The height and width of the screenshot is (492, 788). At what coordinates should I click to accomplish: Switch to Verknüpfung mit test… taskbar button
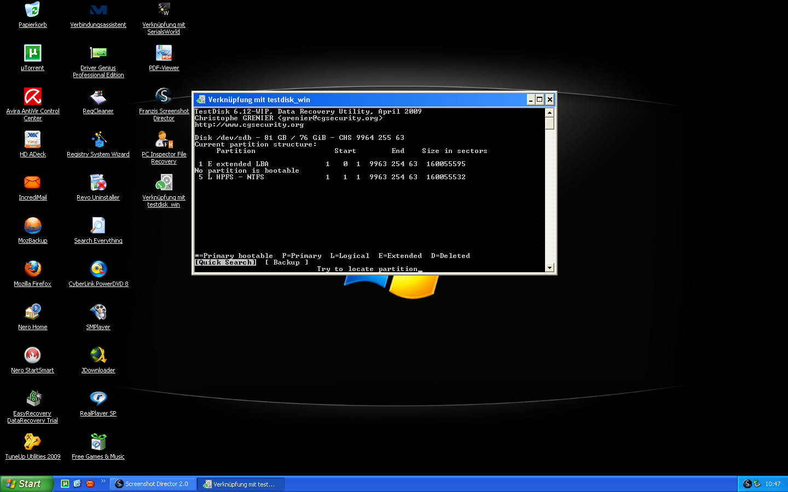241,484
